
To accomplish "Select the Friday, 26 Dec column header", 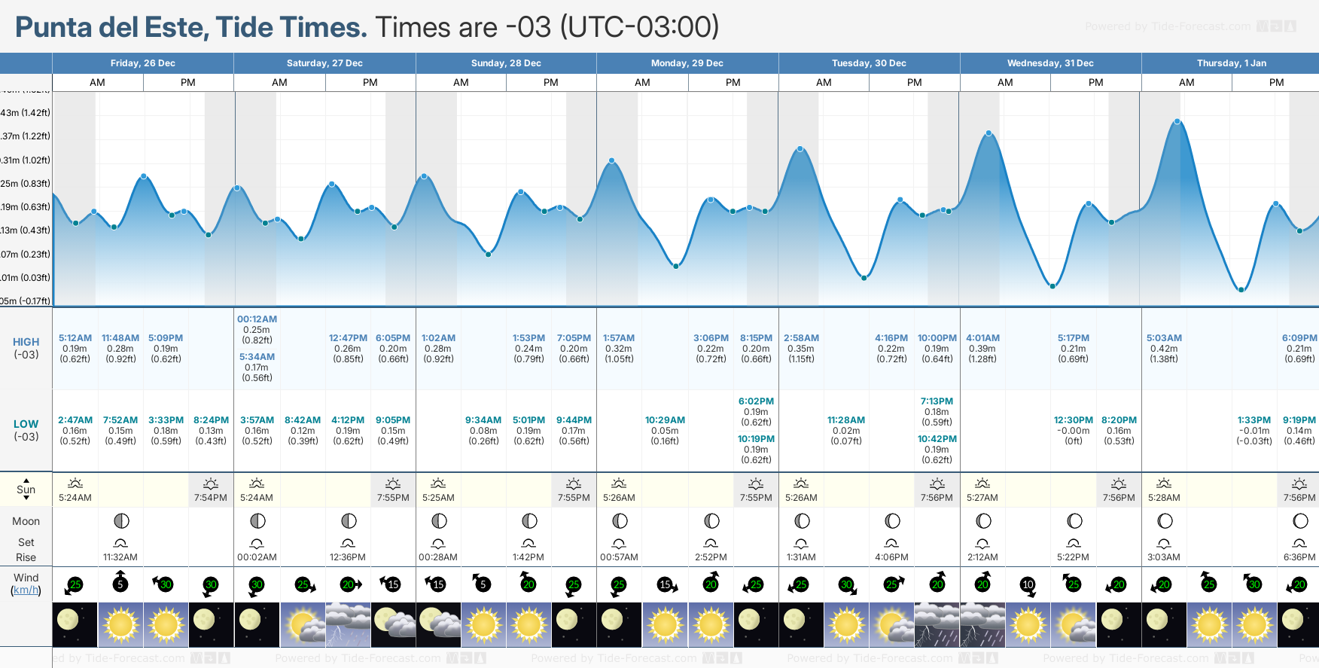I will [x=143, y=63].
